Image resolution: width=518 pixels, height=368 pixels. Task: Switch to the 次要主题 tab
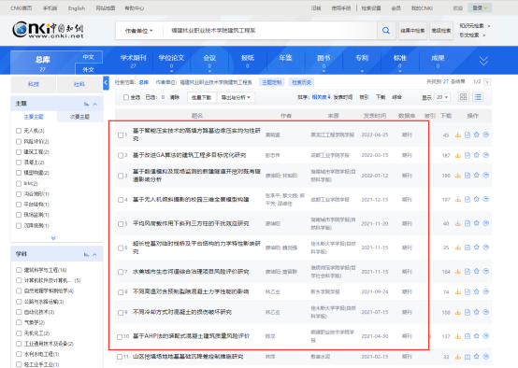tap(79, 117)
